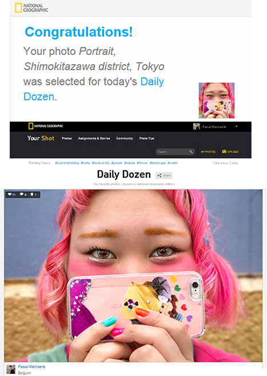The width and height of the screenshot is (267, 376).
Task: Click the comments bubble icon on the photo
Action: [22, 194]
